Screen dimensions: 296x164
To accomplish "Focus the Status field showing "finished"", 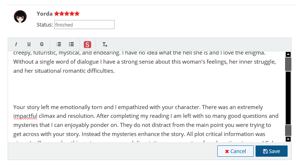I will tap(84, 25).
